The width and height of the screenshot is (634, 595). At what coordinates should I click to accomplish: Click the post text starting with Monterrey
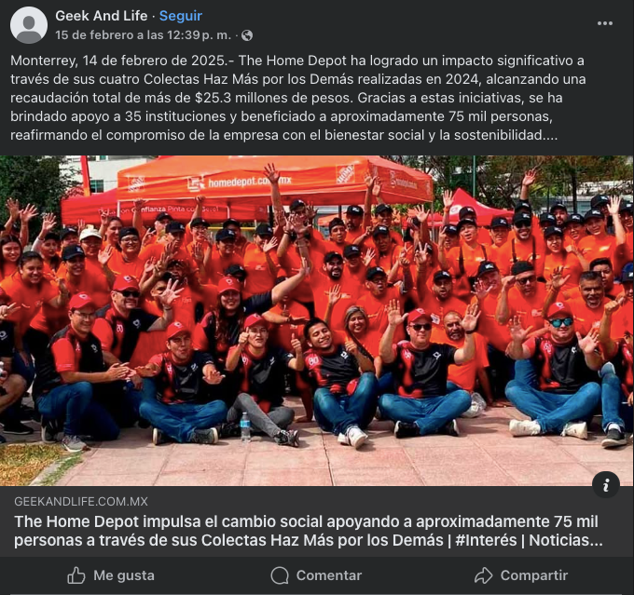tap(298, 98)
